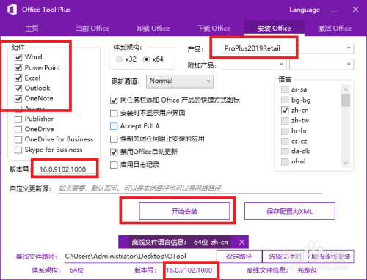Select the x64 architecture radio button
367x280 pixels.
[x=146, y=59]
